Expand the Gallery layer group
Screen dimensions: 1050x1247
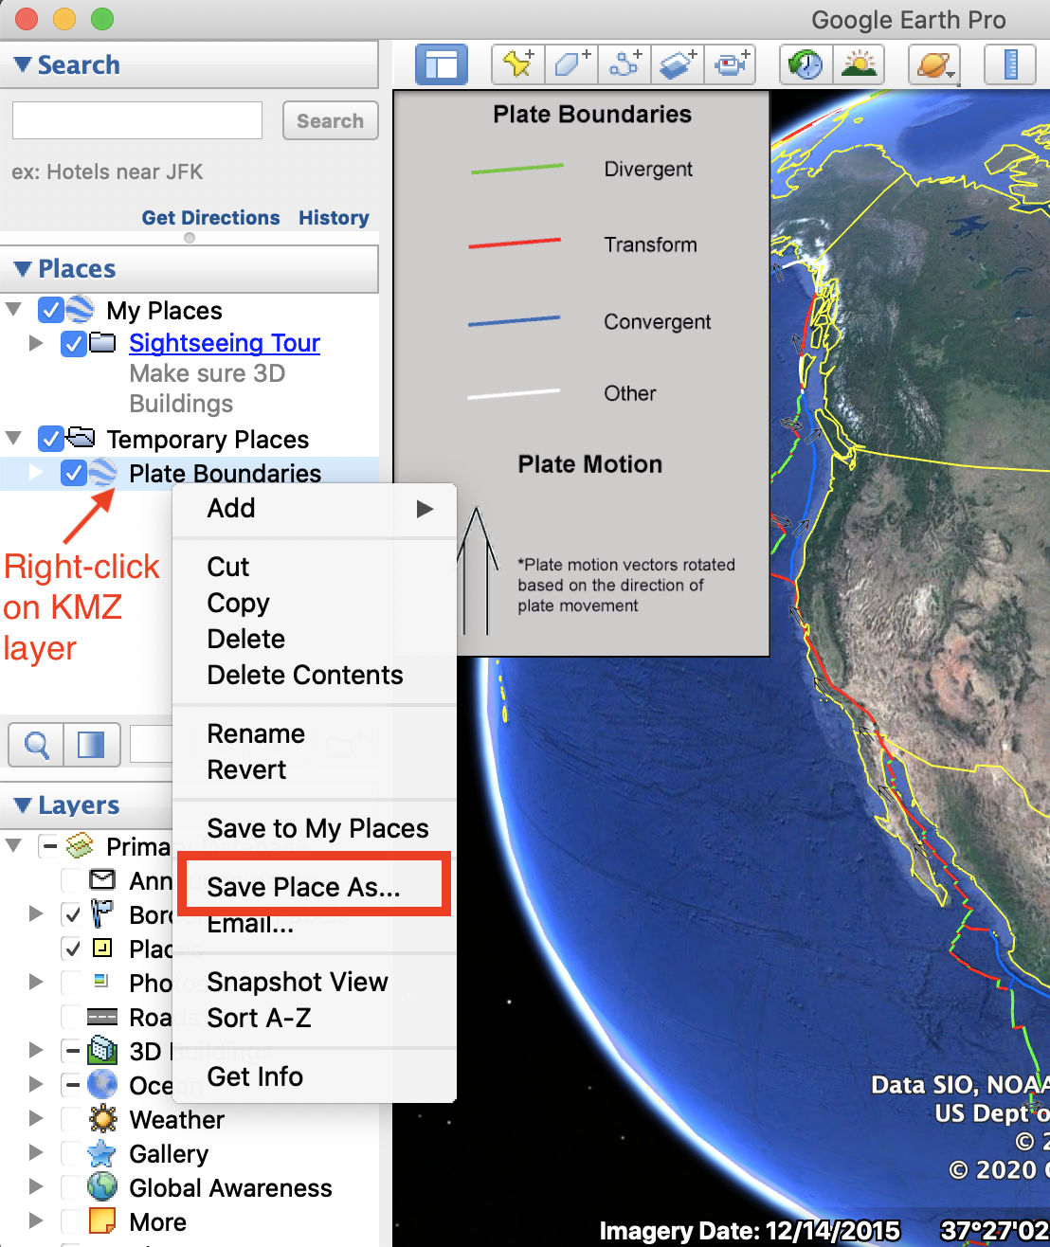(x=35, y=1153)
